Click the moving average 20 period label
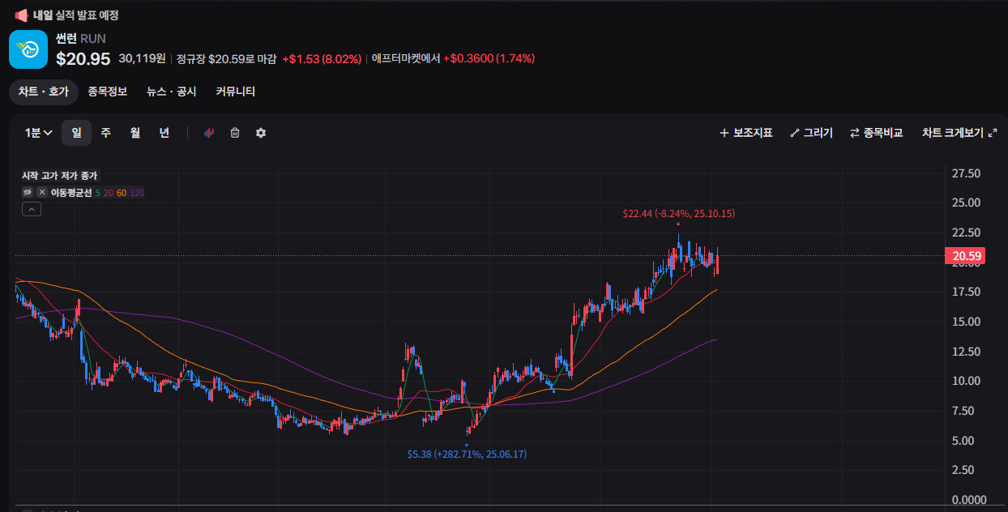 [108, 193]
